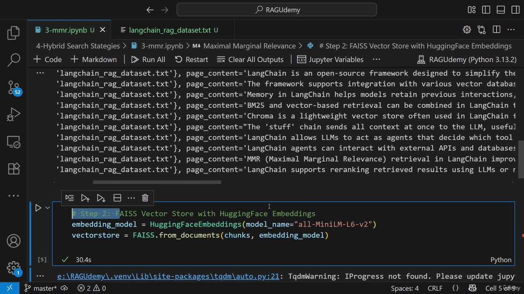
Task: Delete the cell using trash icon
Action: [x=145, y=198]
